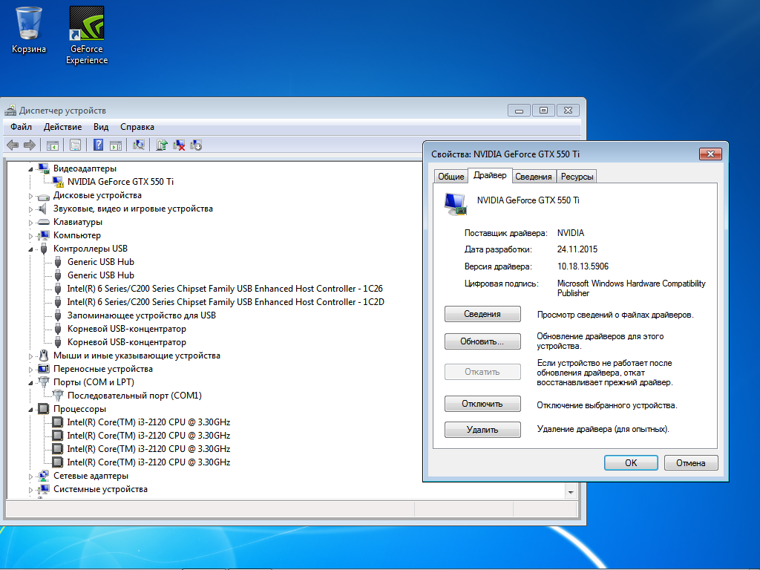Expand the Клавиатуры tree node
Screen dimensions: 760x570
(x=30, y=223)
